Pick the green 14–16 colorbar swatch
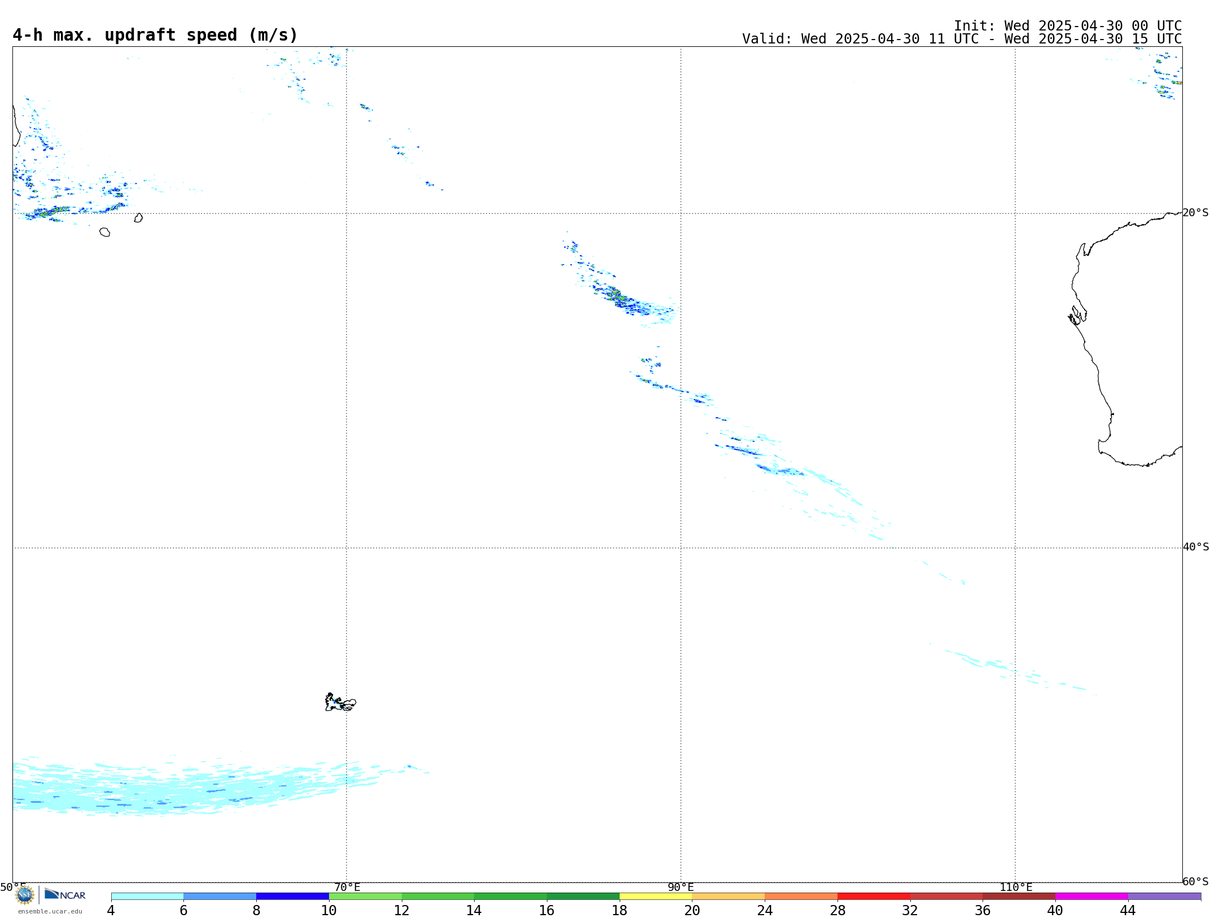 point(511,897)
